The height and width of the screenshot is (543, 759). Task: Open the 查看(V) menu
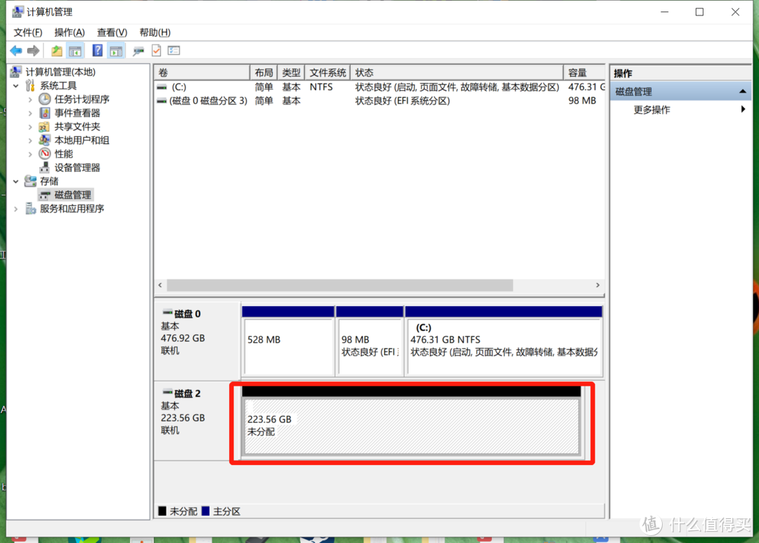[x=112, y=32]
